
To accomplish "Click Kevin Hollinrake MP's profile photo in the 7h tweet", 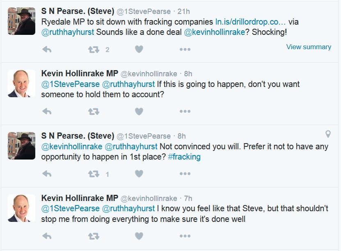I will (x=21, y=208).
